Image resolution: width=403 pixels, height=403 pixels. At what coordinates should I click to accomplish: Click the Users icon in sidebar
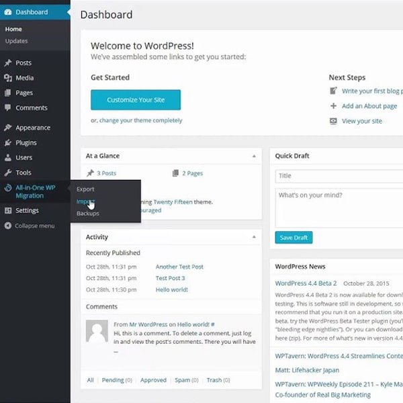tap(8, 158)
